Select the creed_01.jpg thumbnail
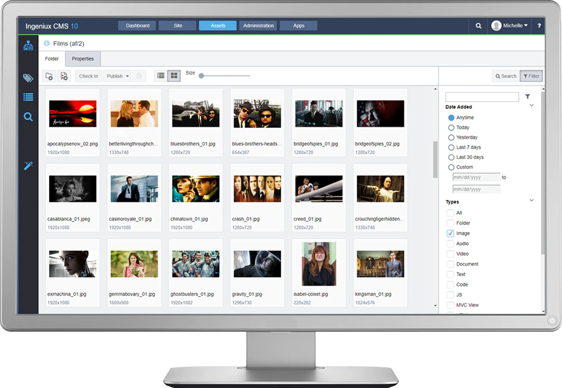 click(x=319, y=189)
